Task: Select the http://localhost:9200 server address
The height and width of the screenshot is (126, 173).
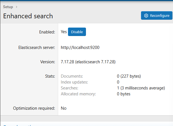Action: 80,48
